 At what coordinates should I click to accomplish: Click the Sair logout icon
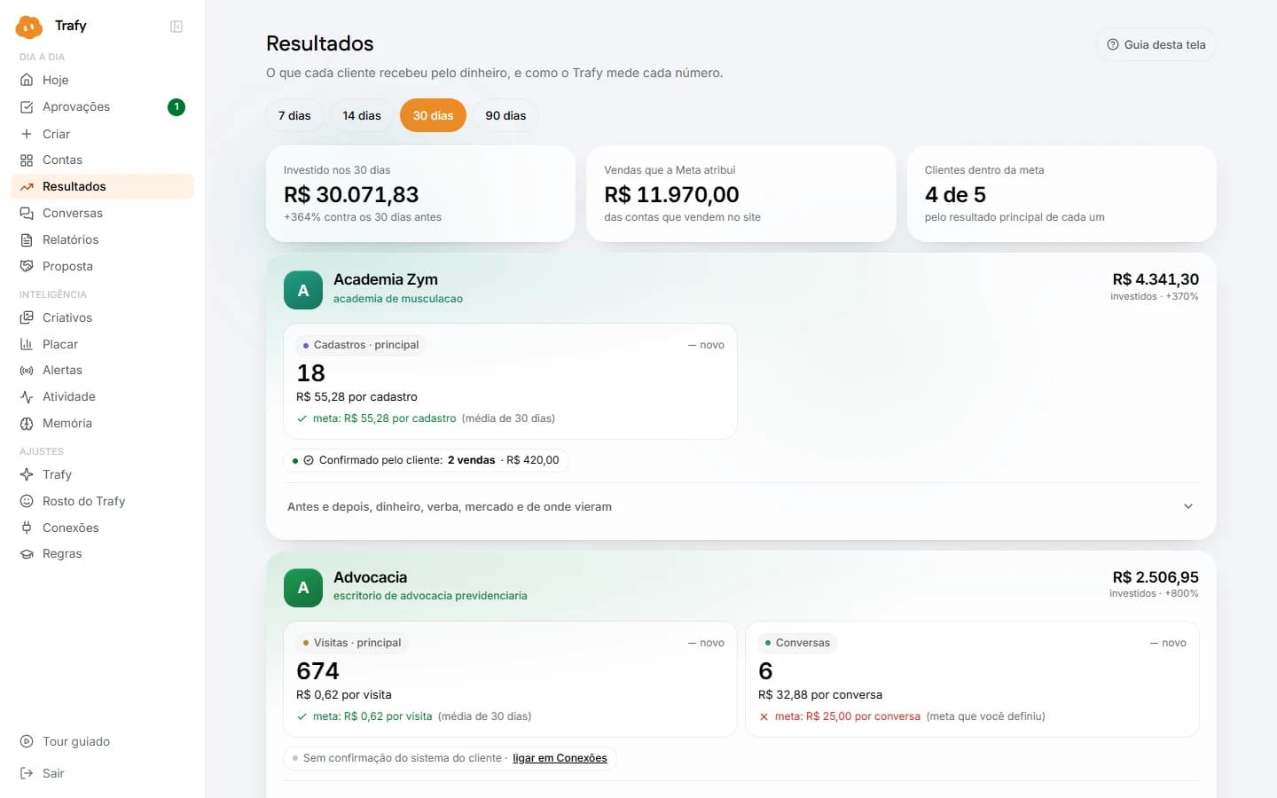tap(27, 773)
